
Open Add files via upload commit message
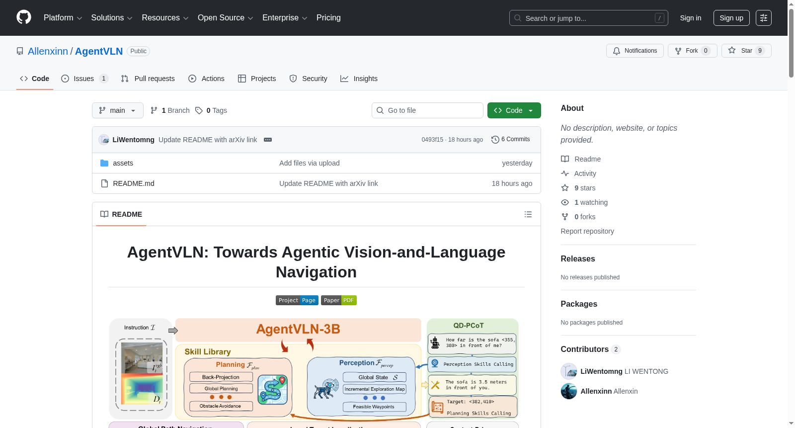click(x=310, y=163)
